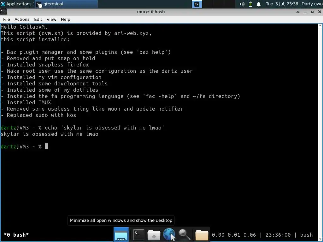323x242 pixels.
Task: Click the output line 'skylar is obsessed with me lmao'
Action: pos(50,134)
